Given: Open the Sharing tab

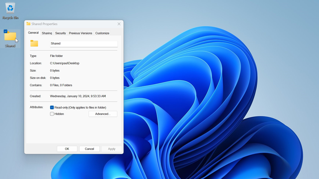Looking at the screenshot, I should 47,33.
